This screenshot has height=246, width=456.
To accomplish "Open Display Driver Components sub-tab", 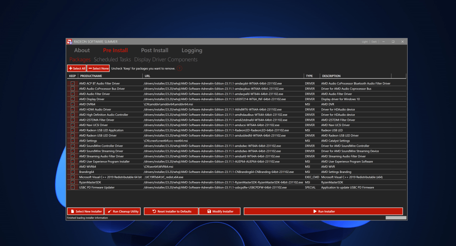I will (x=166, y=59).
